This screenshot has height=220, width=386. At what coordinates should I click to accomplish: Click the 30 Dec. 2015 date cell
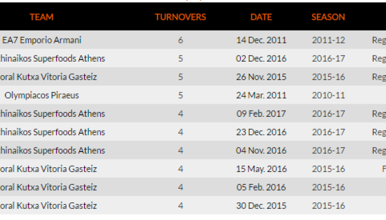click(x=261, y=206)
